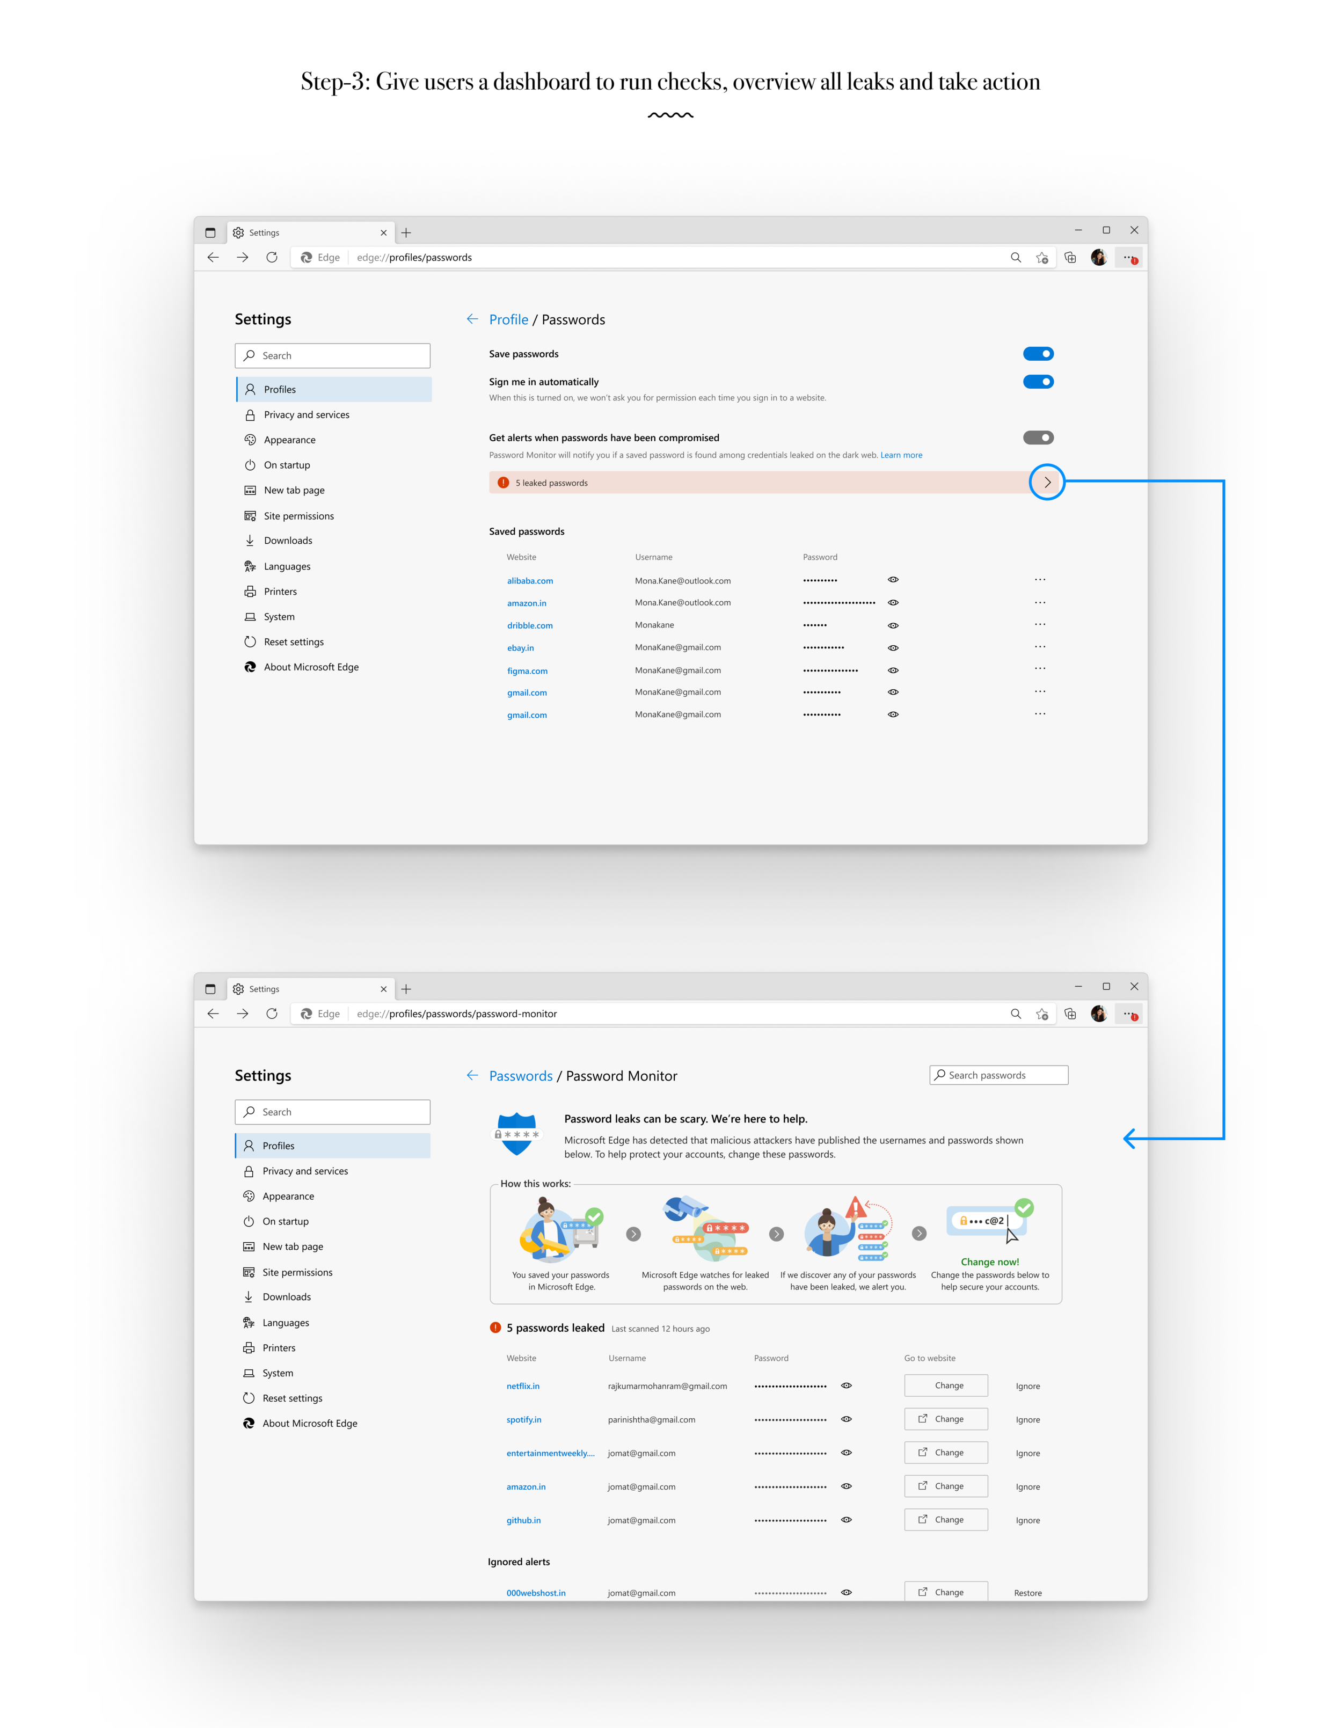Show spotify.in leaked password eye icon
The image size is (1342, 1728).
846,1419
